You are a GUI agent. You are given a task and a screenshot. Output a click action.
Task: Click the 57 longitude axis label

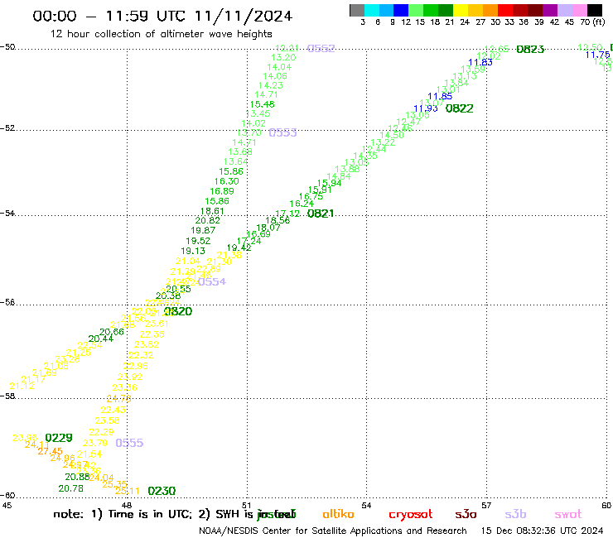(x=486, y=505)
